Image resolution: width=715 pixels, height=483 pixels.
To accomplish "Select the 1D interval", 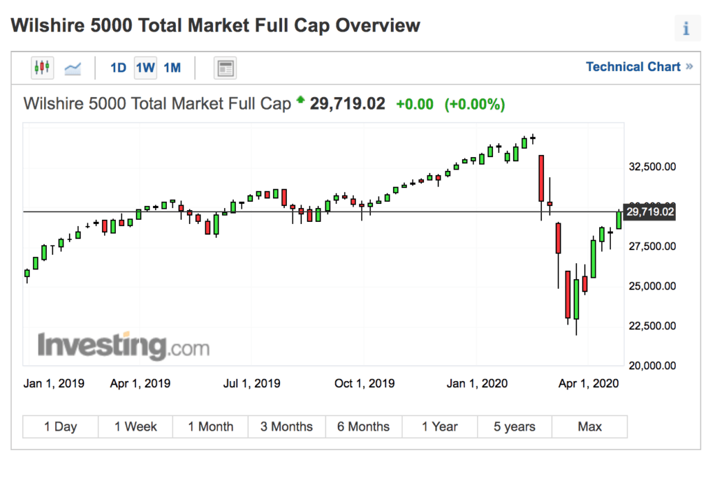I will 117,67.
